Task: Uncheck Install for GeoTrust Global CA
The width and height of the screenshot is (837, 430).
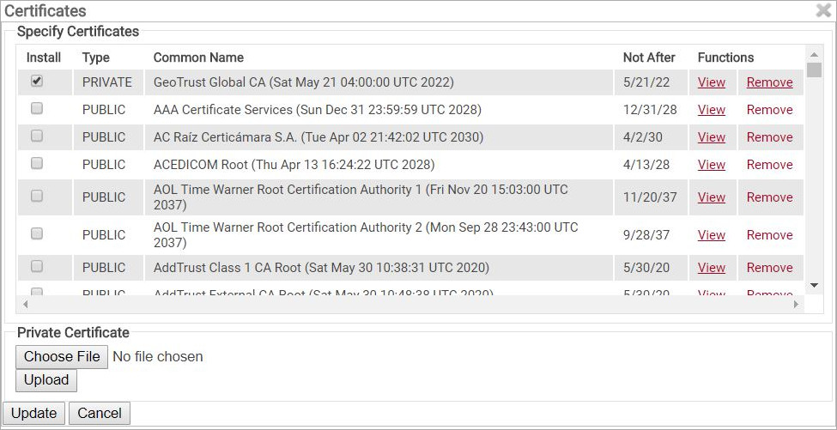Action: pyautogui.click(x=37, y=82)
